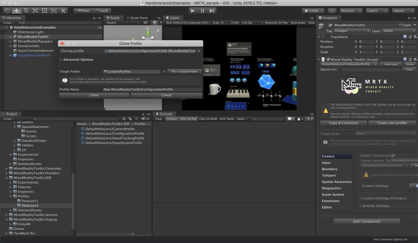The image size is (418, 243).
Task: Open Transform component help icon
Action: click(x=405, y=37)
